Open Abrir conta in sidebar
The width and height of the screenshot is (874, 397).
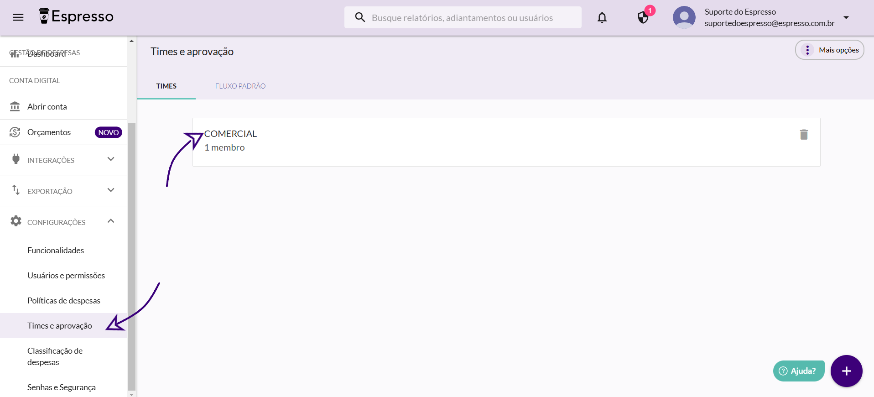63,106
